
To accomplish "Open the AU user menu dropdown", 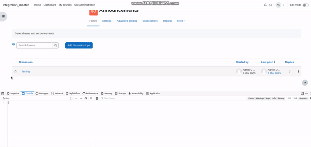I will (280, 5).
